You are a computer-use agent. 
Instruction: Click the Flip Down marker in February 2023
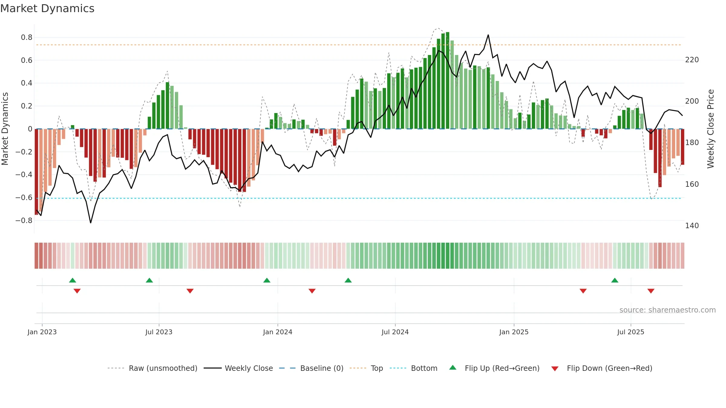(77, 291)
